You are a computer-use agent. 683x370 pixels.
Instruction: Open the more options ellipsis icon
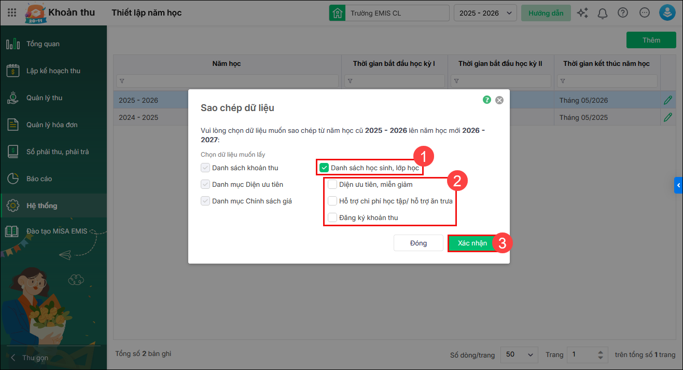point(645,13)
